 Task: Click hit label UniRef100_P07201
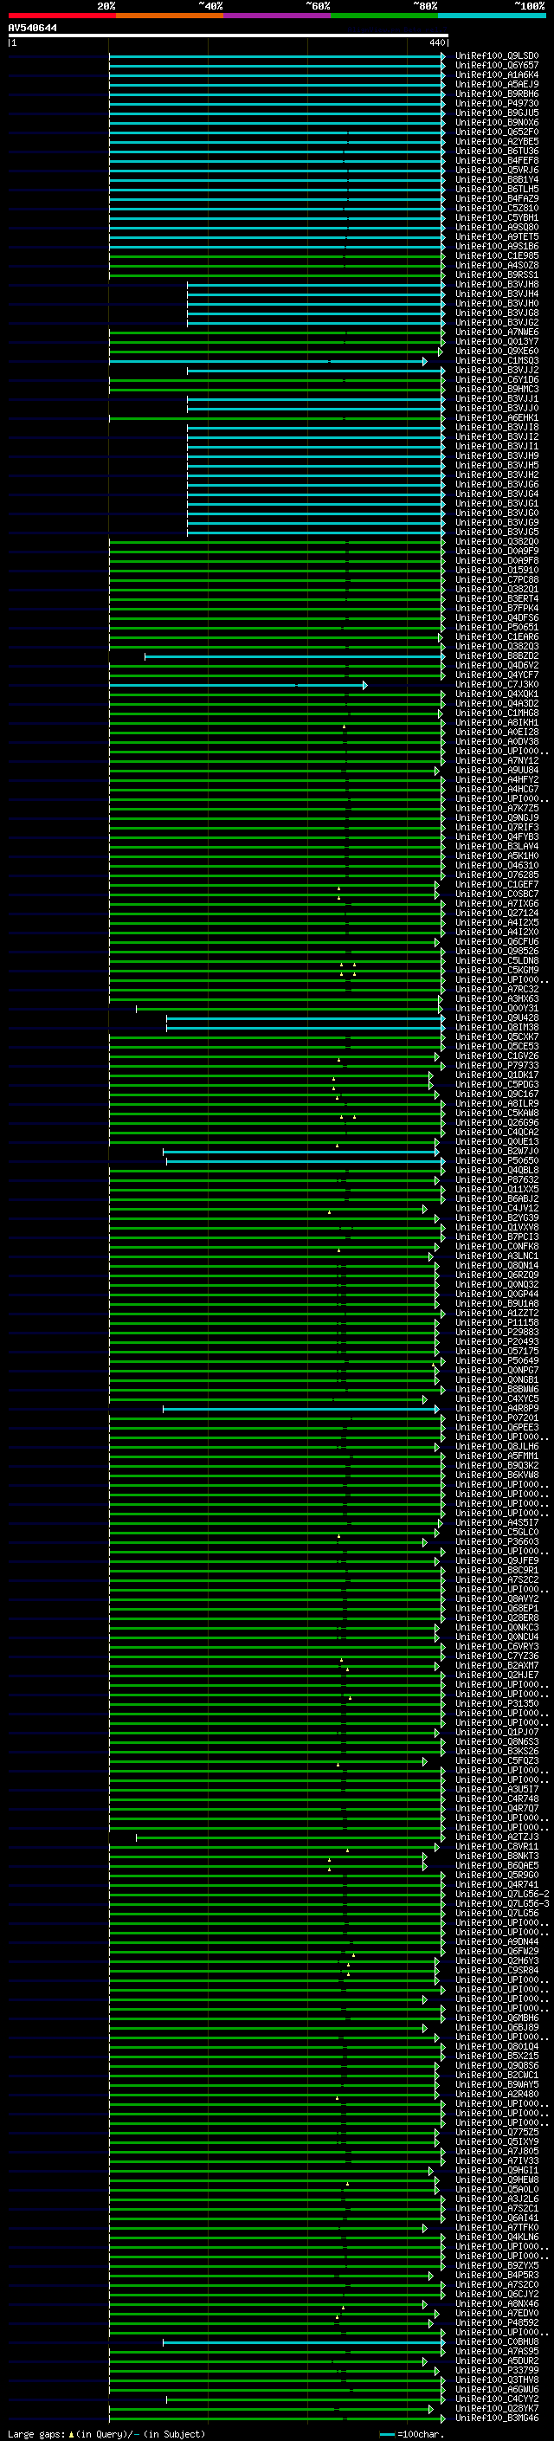[496, 1417]
